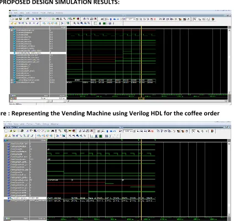Click New file icon in bottom window toolbar
Viewport: 234px width, 221px height.
click(x=6, y=131)
